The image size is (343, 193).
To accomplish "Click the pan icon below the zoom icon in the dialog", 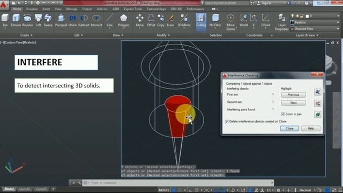I will click(x=318, y=103).
